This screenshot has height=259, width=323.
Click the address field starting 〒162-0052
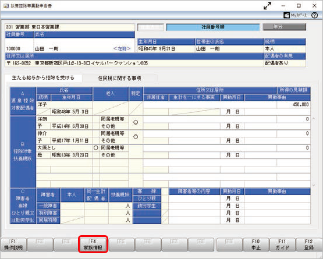coord(134,63)
